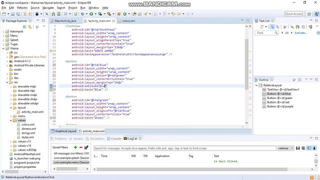The image size is (320, 180).
Task: Select Button @+id/purple in Outline
Action: [280, 106]
